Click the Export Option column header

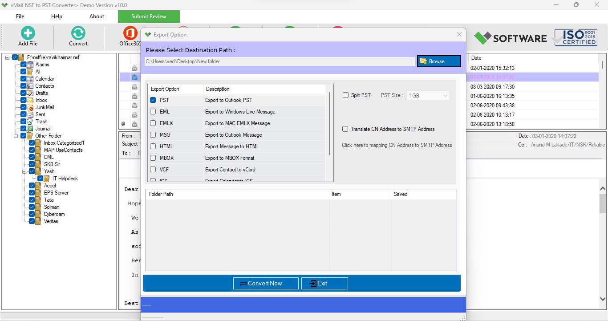[x=175, y=89]
